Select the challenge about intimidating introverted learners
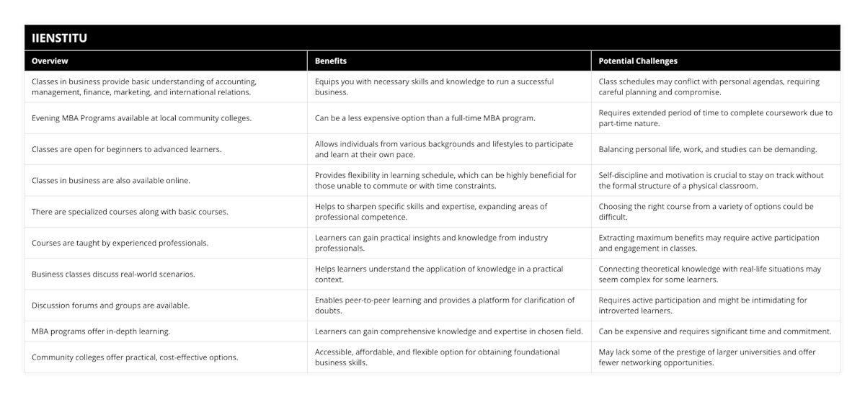865x397 pixels. [716, 305]
